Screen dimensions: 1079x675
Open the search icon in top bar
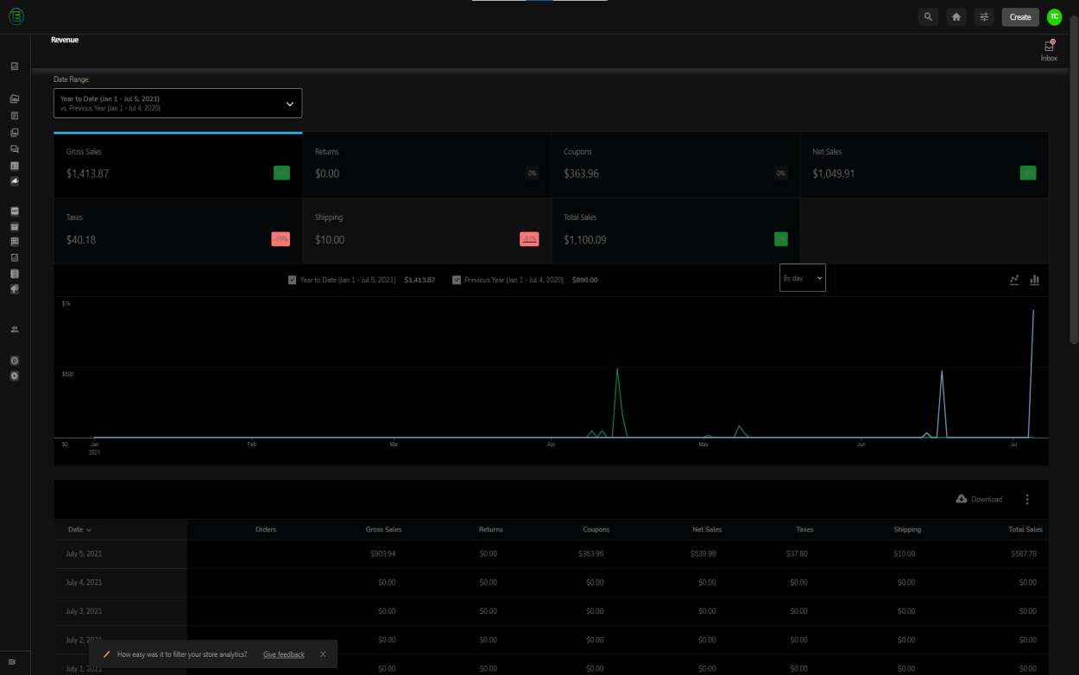[x=928, y=16]
